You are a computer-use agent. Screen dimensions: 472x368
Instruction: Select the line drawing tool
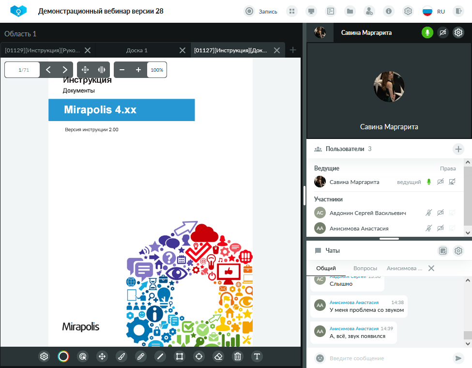(x=160, y=356)
